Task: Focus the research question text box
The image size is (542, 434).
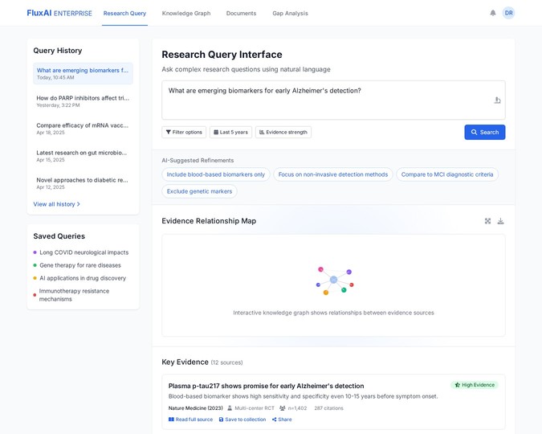Action: 333,100
